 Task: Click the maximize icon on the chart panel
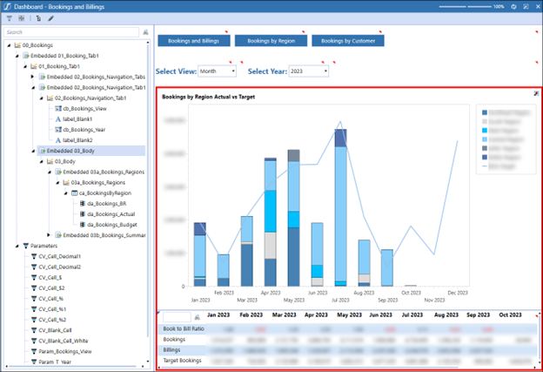pyautogui.click(x=536, y=93)
